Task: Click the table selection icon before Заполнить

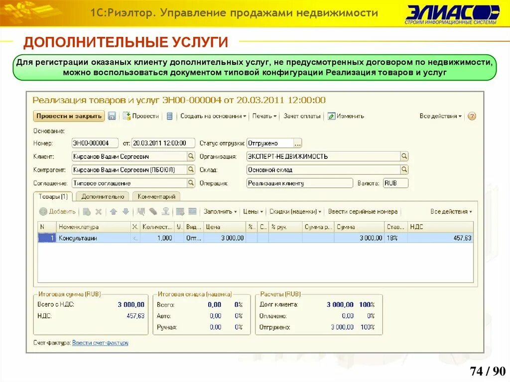Action: 180,212
